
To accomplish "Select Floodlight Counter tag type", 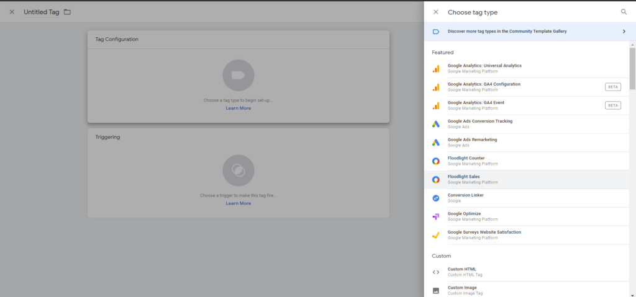I will [x=527, y=161].
